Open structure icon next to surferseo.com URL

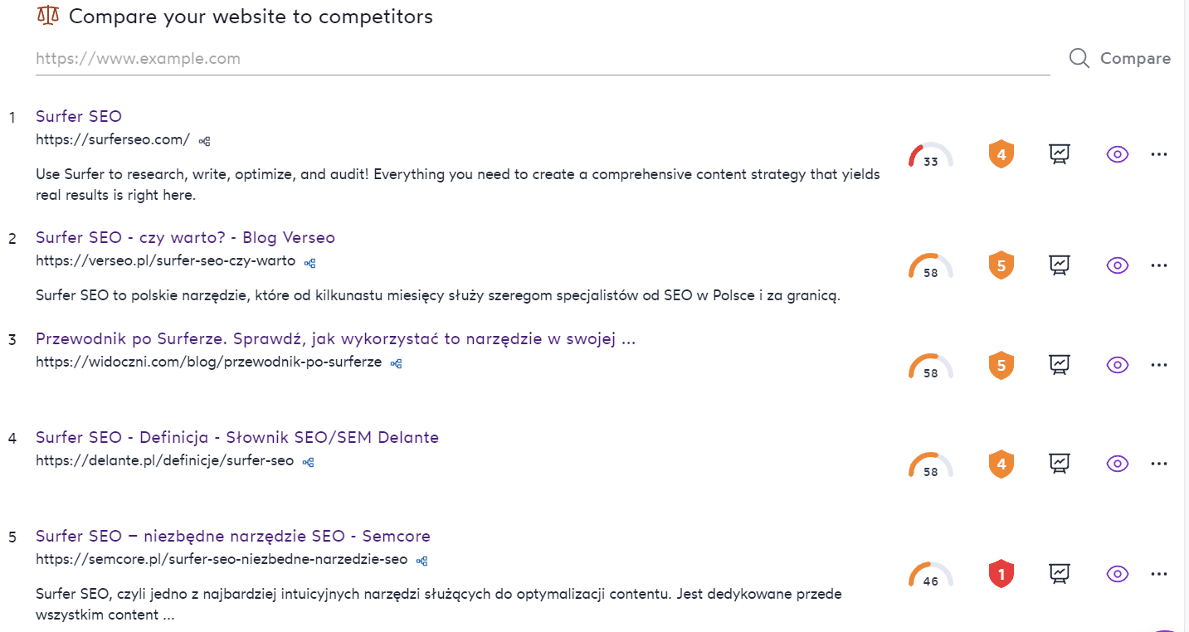204,141
